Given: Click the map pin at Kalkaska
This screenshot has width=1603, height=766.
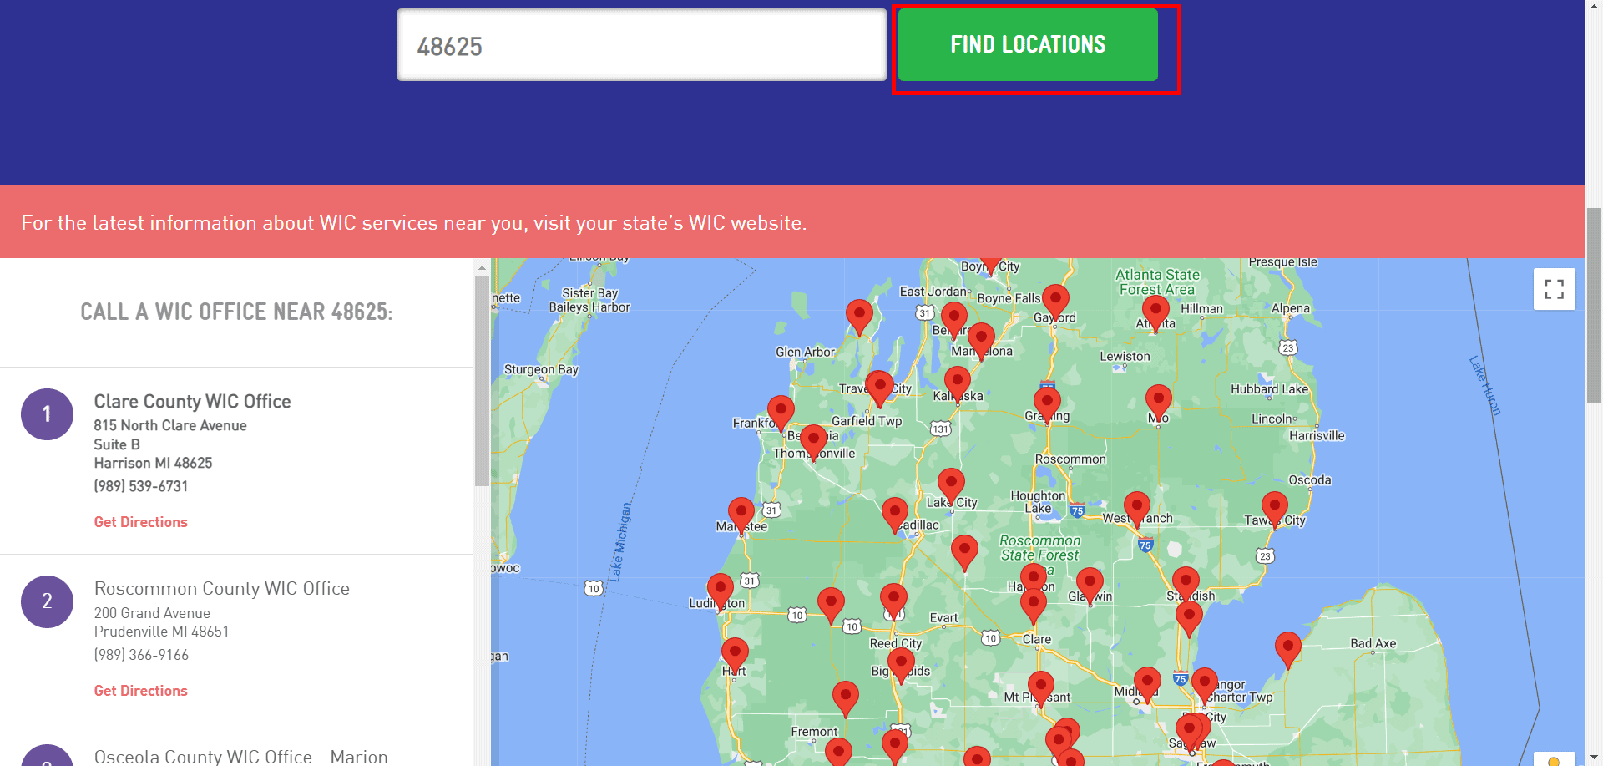Looking at the screenshot, I should pyautogui.click(x=958, y=383).
